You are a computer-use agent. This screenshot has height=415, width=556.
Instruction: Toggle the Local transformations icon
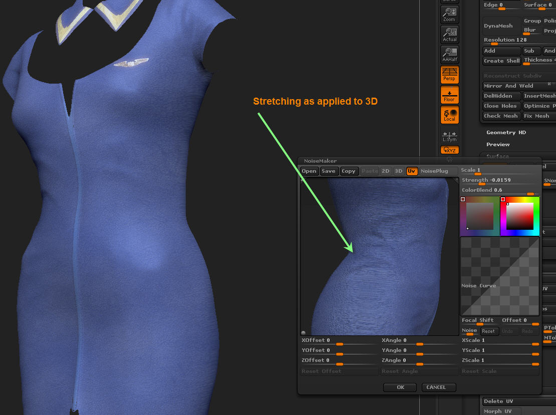(x=450, y=115)
